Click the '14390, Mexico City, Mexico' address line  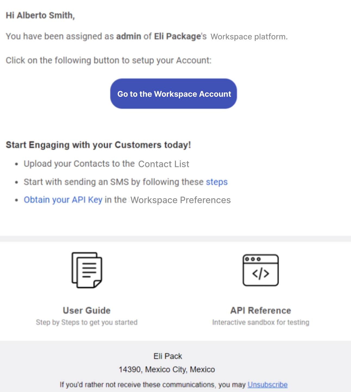tap(167, 369)
